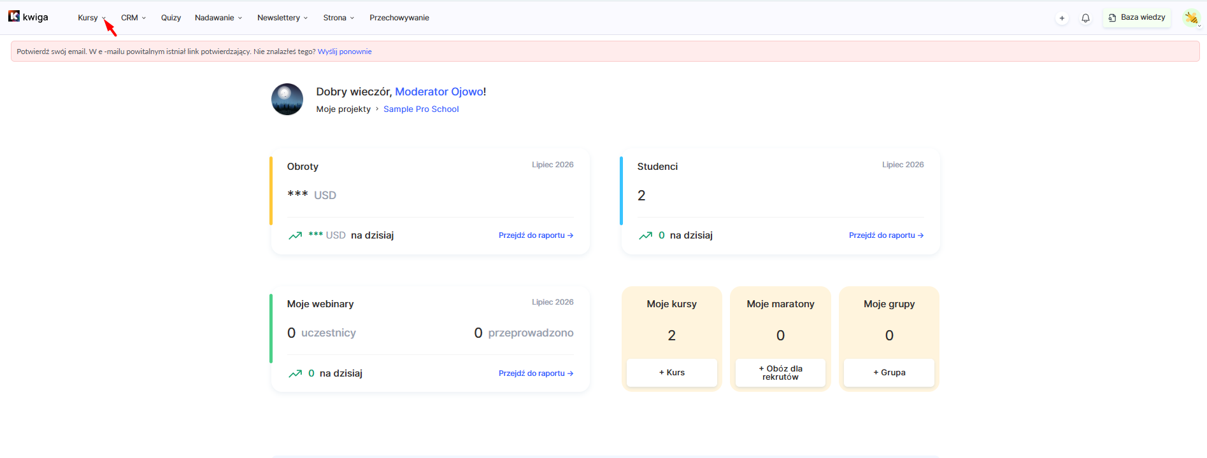Open the Baza wiedzy button
Image resolution: width=1207 pixels, height=458 pixels.
click(x=1137, y=18)
